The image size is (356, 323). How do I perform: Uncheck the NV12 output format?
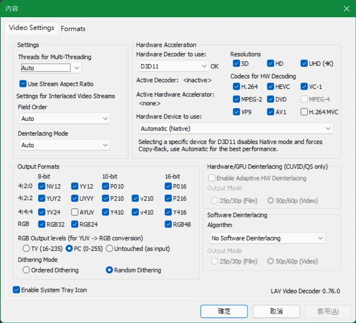coord(41,186)
